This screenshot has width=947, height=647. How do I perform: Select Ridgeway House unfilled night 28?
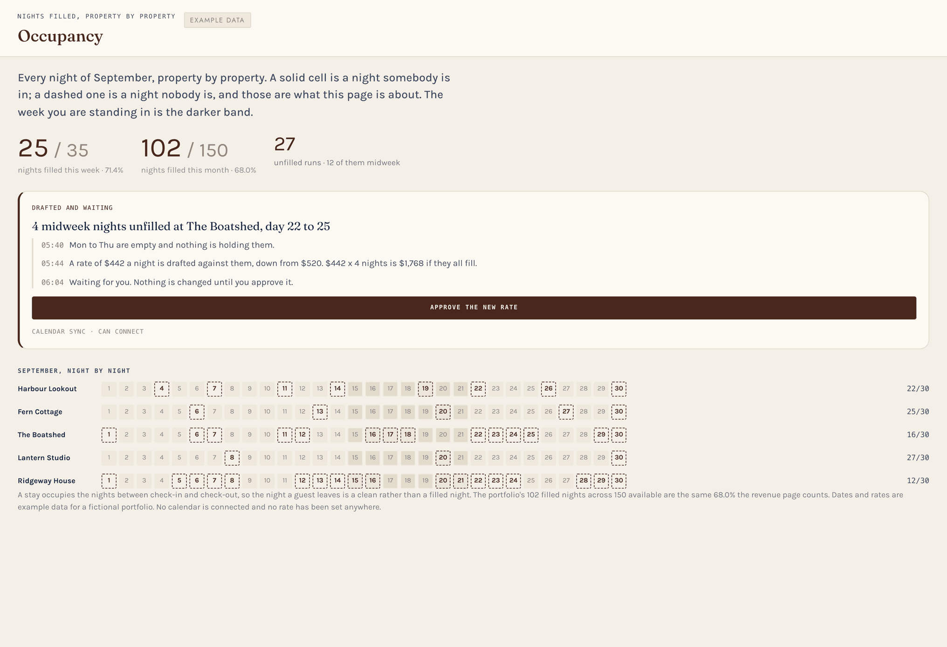(x=583, y=481)
